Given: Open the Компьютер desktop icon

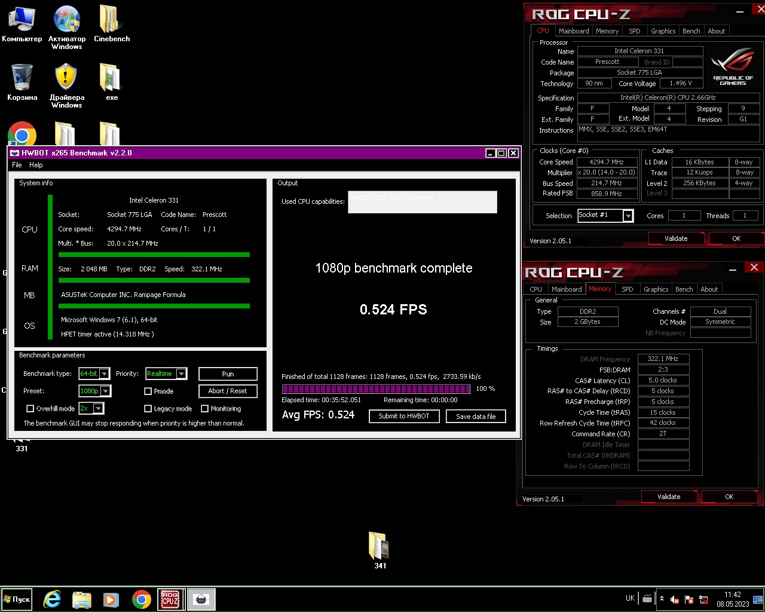Looking at the screenshot, I should tap(22, 24).
